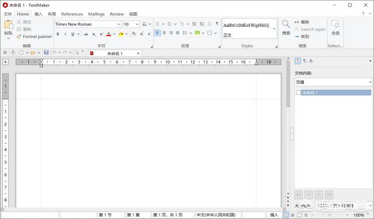Select align right paragraph icon

pyautogui.click(x=171, y=33)
